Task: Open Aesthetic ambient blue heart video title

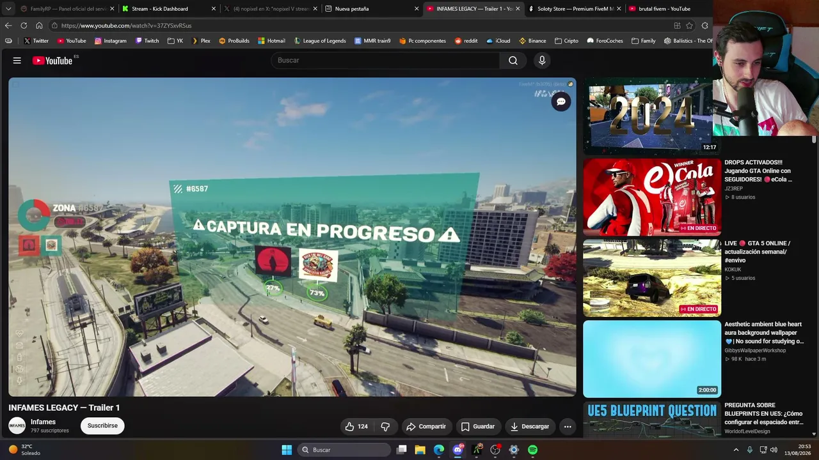Action: click(764, 333)
